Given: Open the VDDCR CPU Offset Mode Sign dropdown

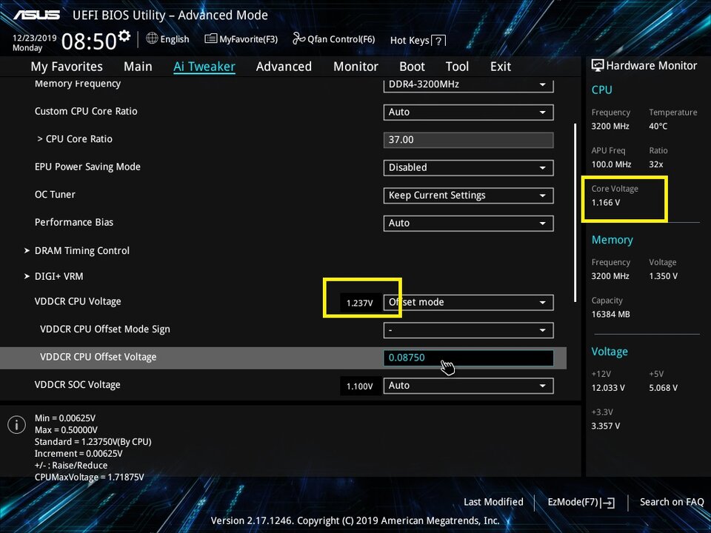Looking at the screenshot, I should click(x=468, y=330).
